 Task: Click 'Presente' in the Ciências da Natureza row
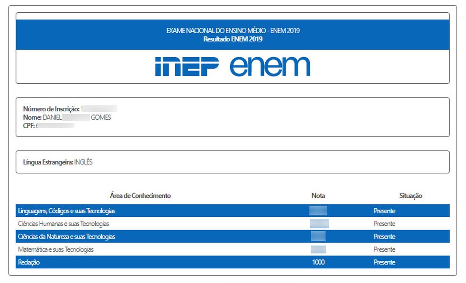pos(385,237)
